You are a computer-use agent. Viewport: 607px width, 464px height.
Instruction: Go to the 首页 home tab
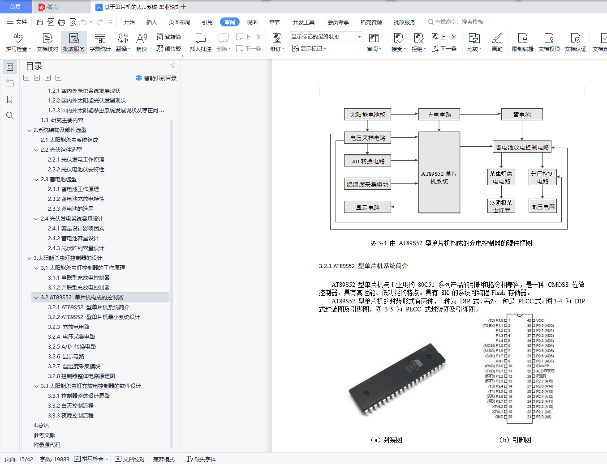pos(16,7)
